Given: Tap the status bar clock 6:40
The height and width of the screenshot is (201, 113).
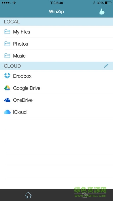Looking at the screenshot, I should coord(56,3).
